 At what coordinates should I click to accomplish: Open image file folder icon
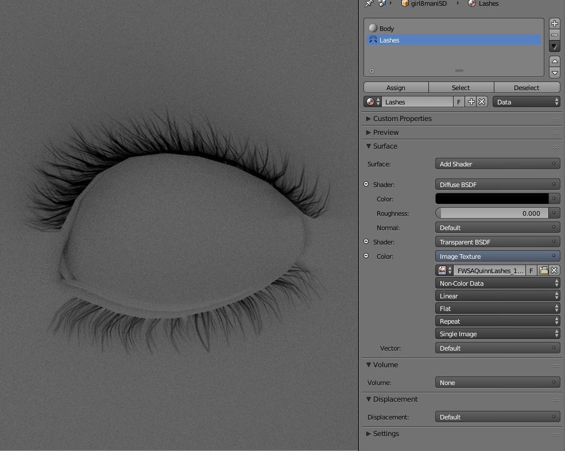[543, 270]
